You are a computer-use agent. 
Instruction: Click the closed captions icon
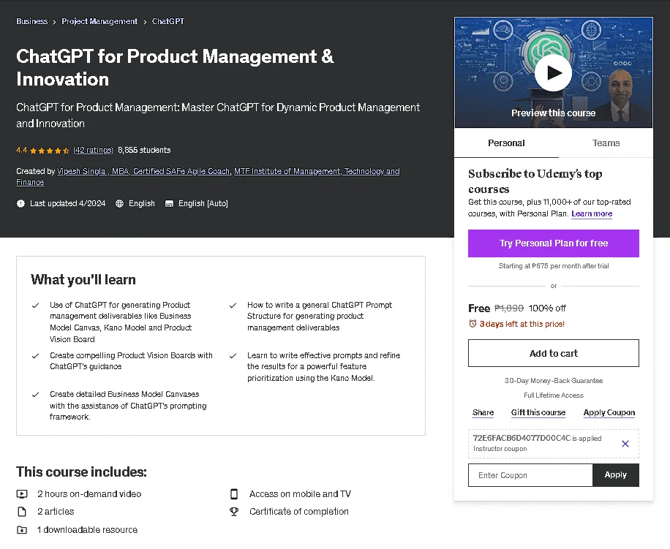[x=169, y=204]
